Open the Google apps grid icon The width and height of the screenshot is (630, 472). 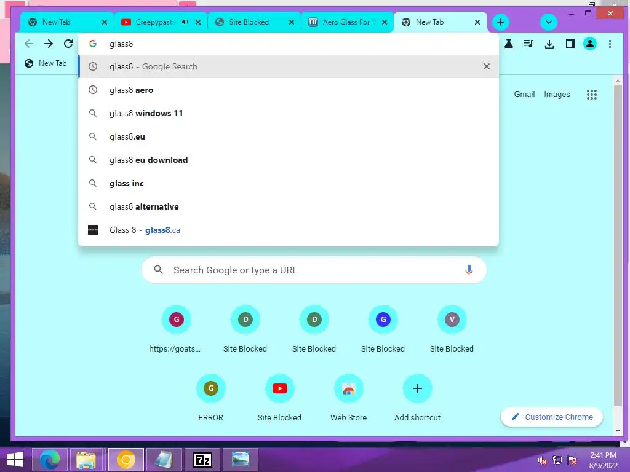(591, 95)
